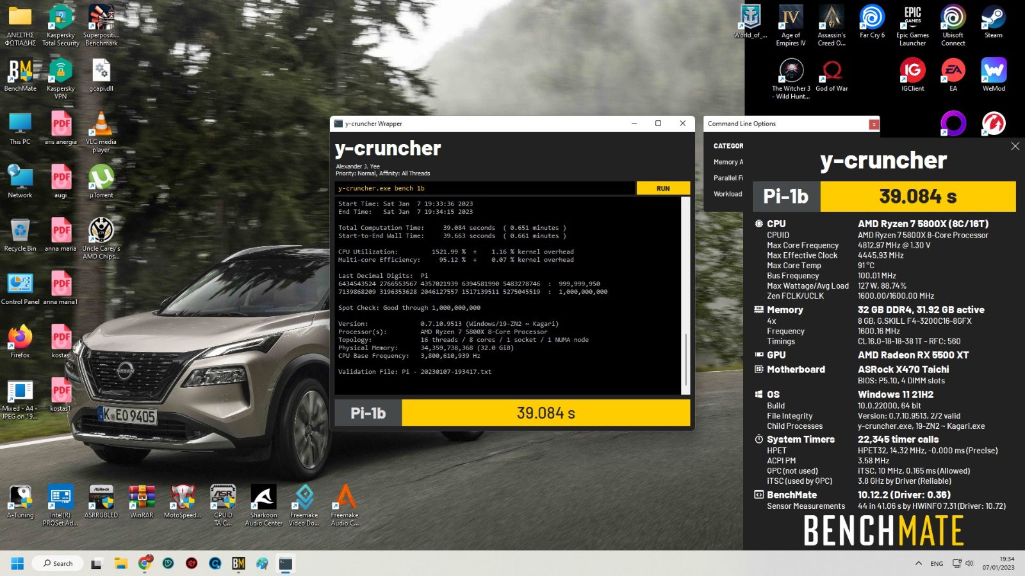The image size is (1025, 576).
Task: Open Firefox desktop shortcut
Action: (x=20, y=341)
